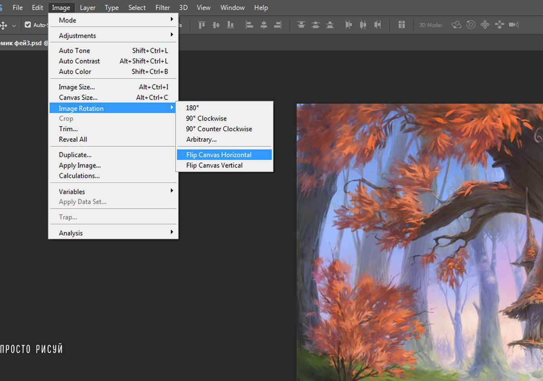
Task: Expand the Mode submenu
Action: coord(113,20)
